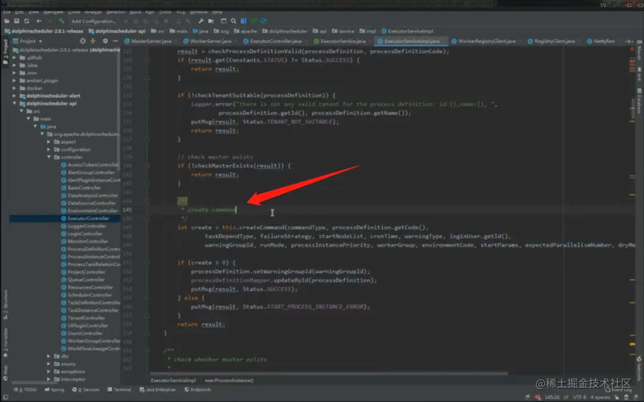
Task: Click the Search Everywhere magnifier icon
Action: pos(233,21)
